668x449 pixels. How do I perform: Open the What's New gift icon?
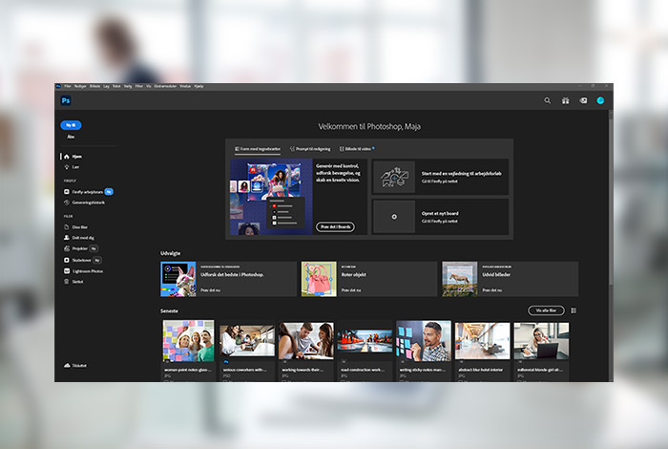click(565, 100)
